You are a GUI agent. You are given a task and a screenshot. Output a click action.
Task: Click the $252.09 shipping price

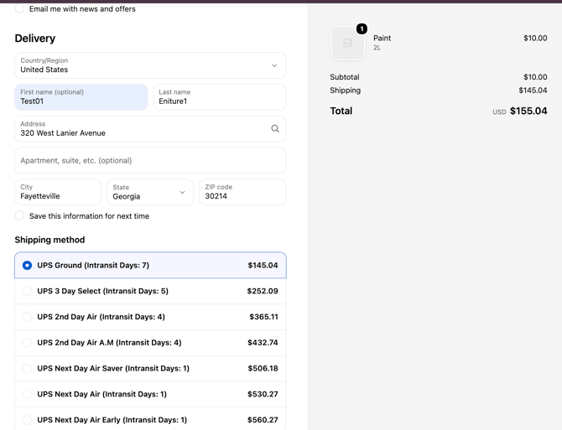click(x=263, y=291)
